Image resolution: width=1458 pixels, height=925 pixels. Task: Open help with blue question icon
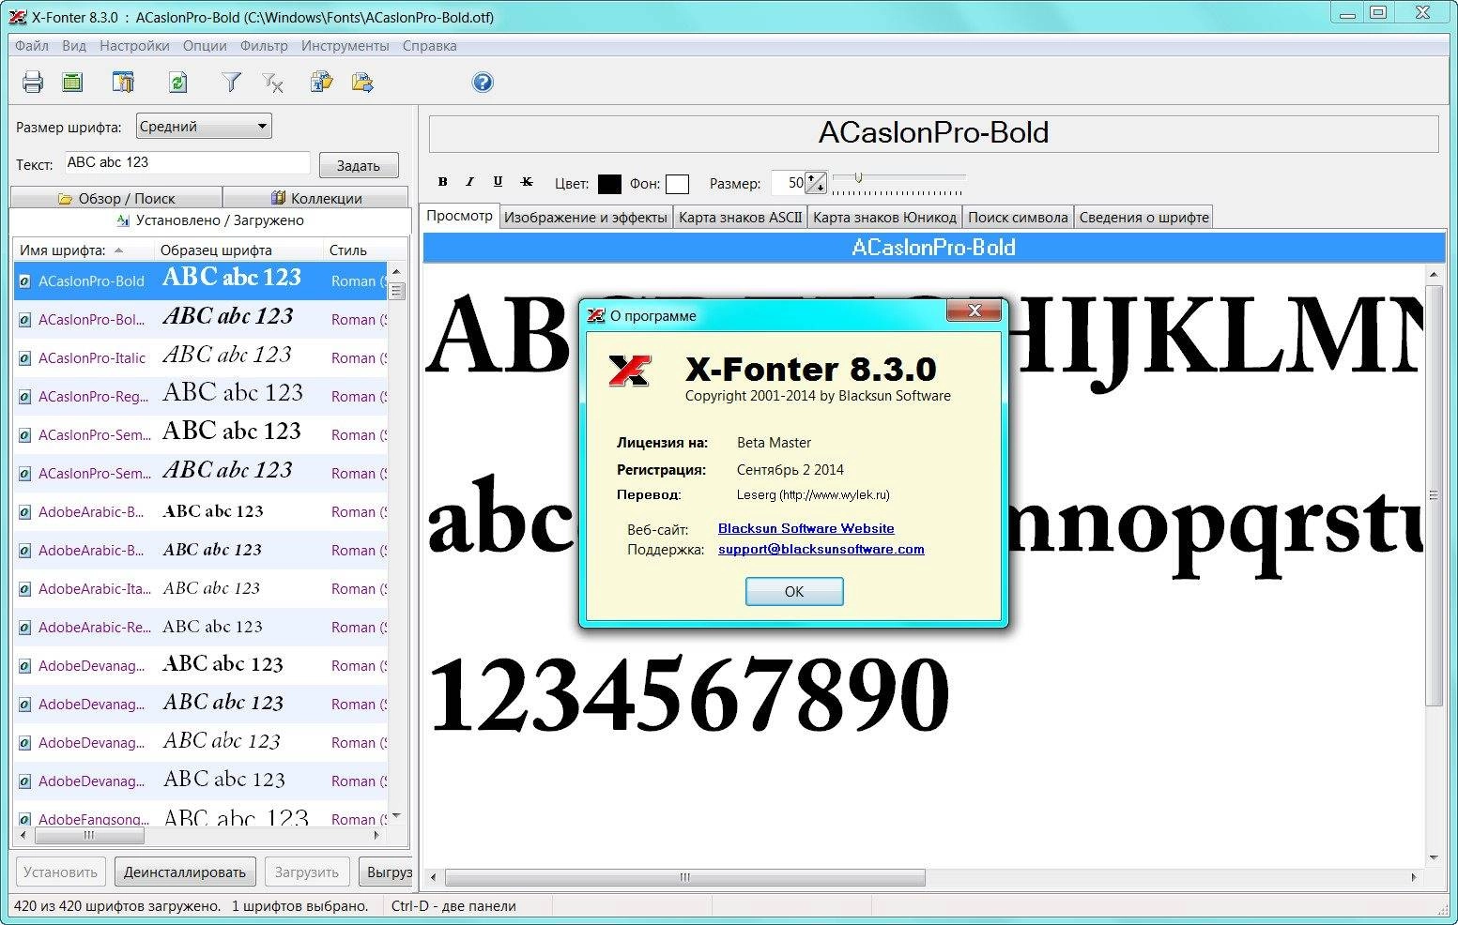[x=483, y=83]
